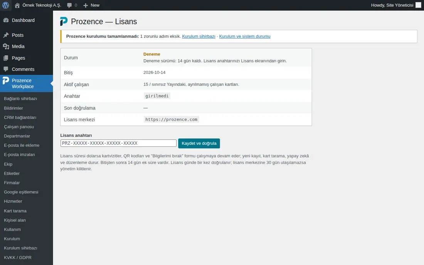This screenshot has height=265, width=424.
Task: Select Hizmetler in the sidebar
Action: (x=13, y=201)
